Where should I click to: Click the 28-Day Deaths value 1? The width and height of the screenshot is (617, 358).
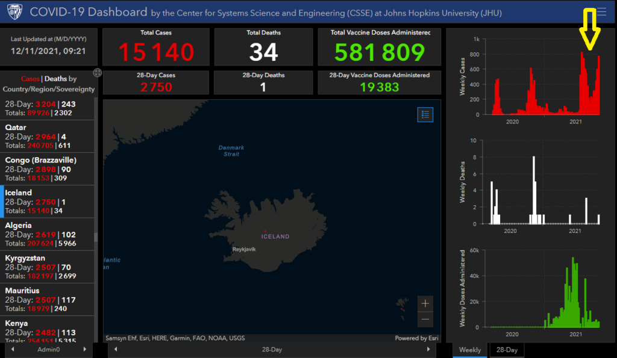click(263, 87)
